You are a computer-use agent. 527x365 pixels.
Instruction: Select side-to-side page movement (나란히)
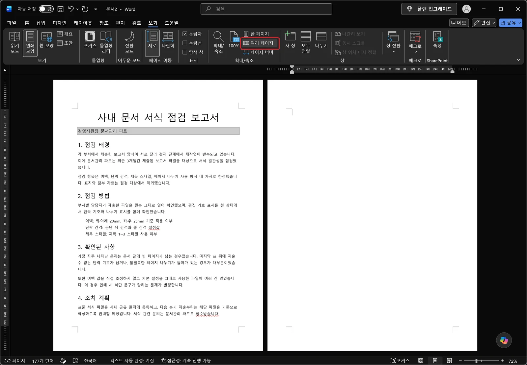coord(168,40)
